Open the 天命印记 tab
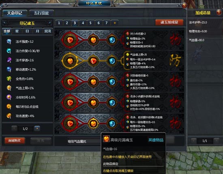Screen dimensions: 223x174 pos(15,13)
